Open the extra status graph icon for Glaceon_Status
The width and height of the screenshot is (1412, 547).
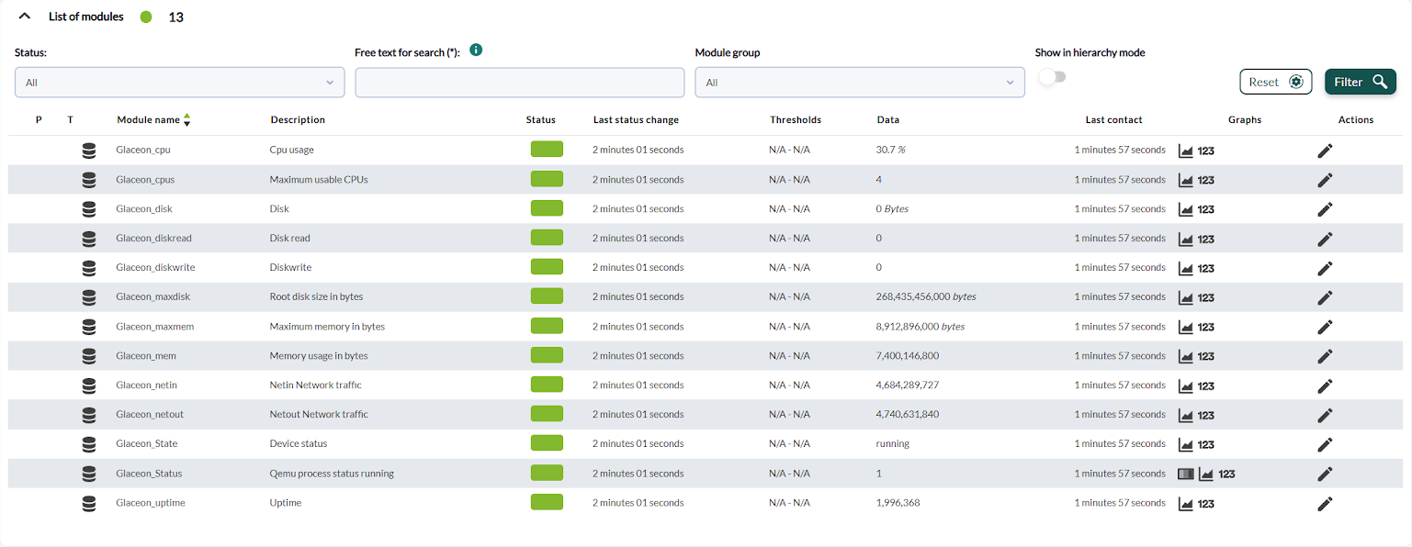pos(1186,474)
